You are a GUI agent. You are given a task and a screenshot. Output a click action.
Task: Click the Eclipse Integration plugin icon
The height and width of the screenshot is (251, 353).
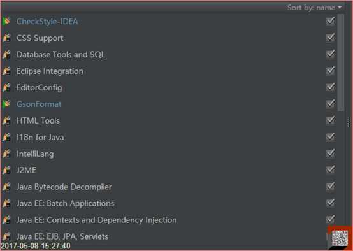click(6, 71)
